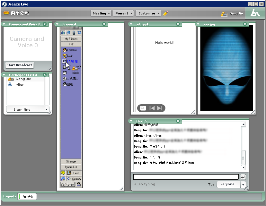Image resolution: width=266 pixels, height=206 pixels.
Task: Close the Participant List pod
Action: pos(45,75)
